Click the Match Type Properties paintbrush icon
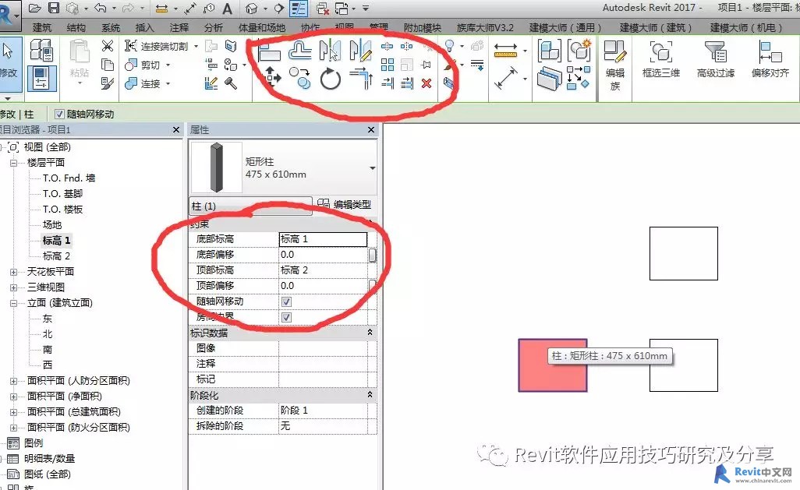Image resolution: width=800 pixels, height=490 pixels. [107, 83]
